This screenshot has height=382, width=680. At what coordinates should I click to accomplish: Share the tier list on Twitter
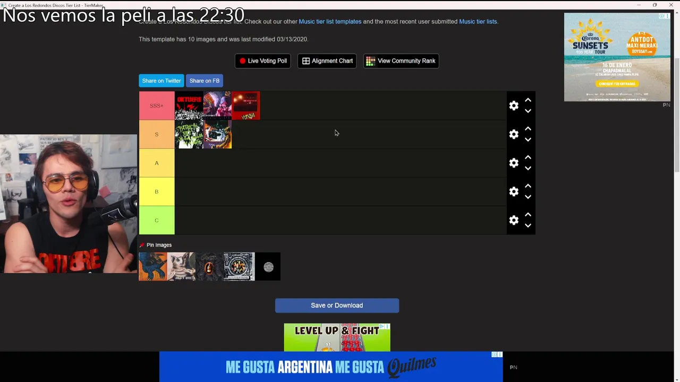point(161,81)
